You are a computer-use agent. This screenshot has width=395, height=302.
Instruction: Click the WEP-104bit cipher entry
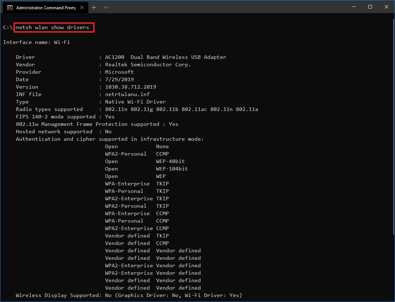tap(172, 169)
